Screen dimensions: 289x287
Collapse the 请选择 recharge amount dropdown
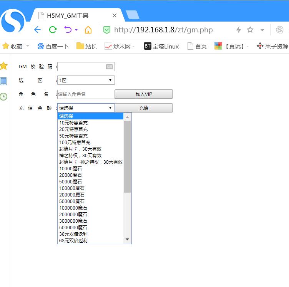(86, 108)
